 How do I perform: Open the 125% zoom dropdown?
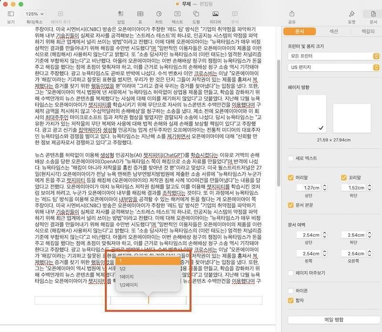point(34,14)
